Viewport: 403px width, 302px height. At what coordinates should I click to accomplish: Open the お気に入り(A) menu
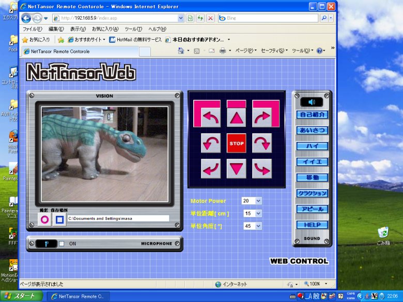[105, 29]
